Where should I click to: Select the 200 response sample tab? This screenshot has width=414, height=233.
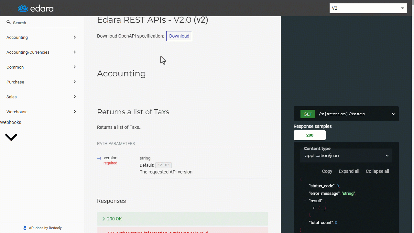click(x=310, y=135)
